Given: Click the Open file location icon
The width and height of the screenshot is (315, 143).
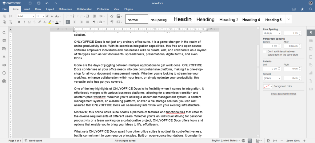Looking at the screenshot, I should pyautogui.click(x=294, y=9).
